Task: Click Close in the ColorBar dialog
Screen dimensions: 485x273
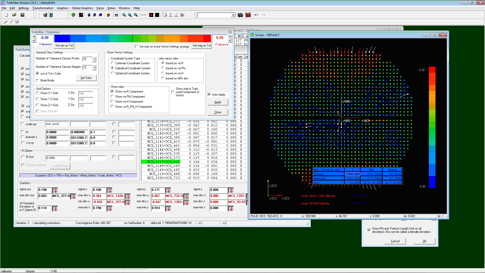Action: tap(218, 112)
